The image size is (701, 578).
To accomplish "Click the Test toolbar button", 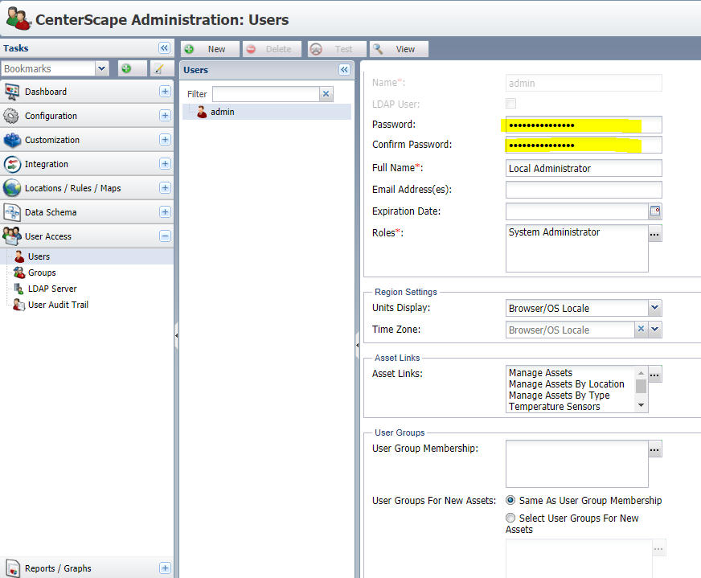I will (x=337, y=49).
